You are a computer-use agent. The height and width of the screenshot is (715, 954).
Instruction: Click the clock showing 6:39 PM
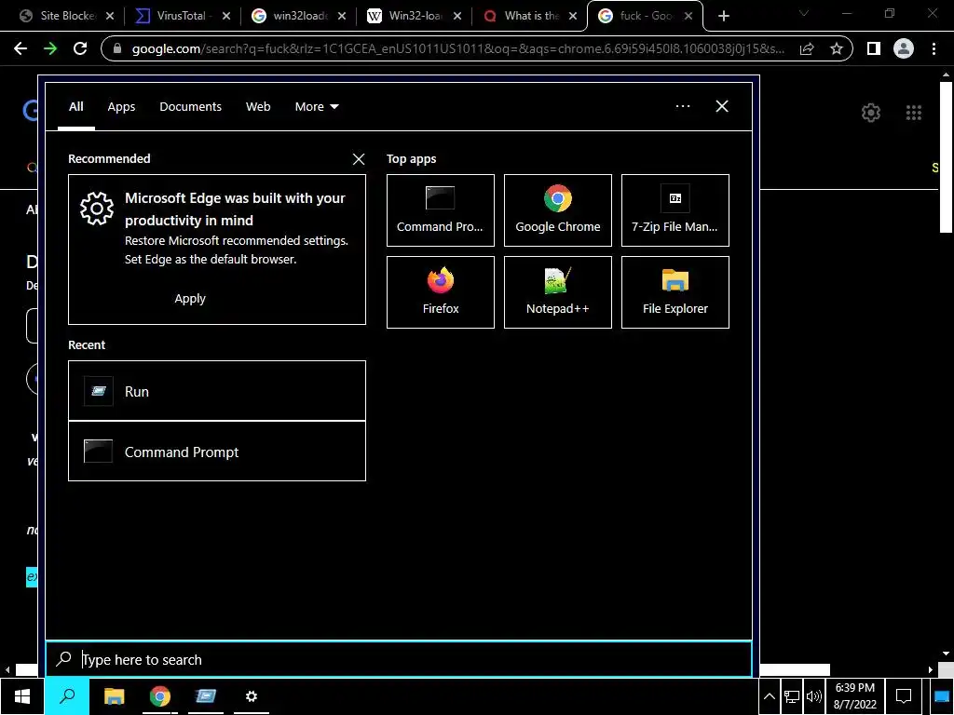pyautogui.click(x=854, y=696)
